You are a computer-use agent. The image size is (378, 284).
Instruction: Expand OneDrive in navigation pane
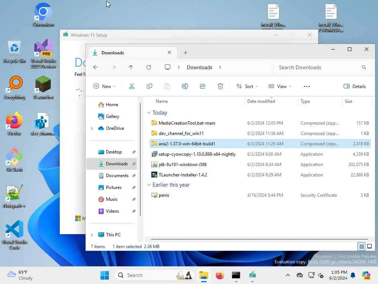coord(92,128)
